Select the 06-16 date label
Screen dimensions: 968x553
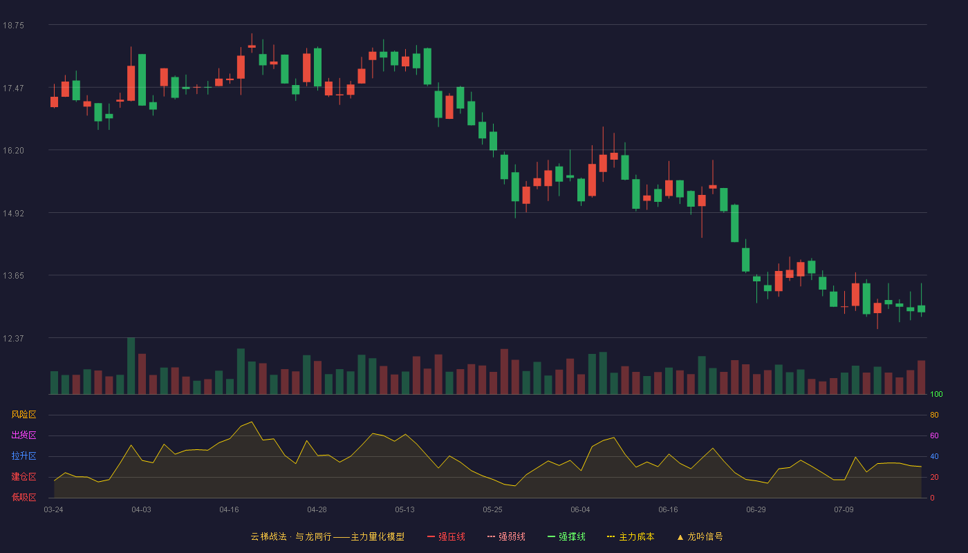point(668,509)
